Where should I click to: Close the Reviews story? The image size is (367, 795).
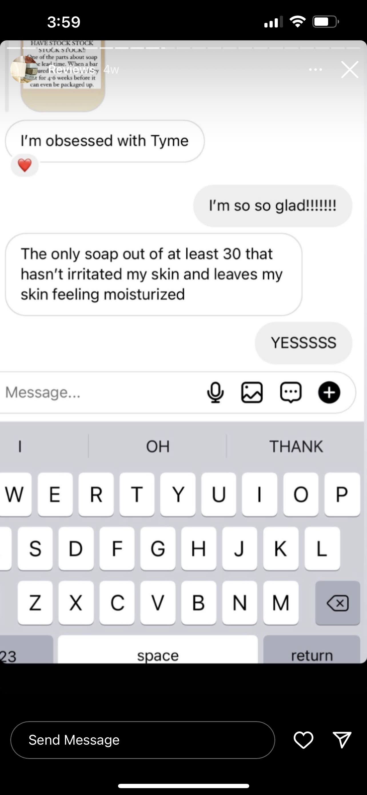350,70
